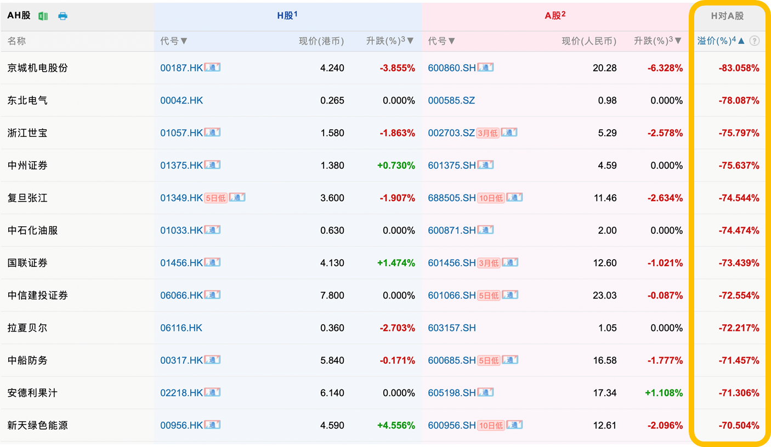Click the 5日低 tag next to 01349.HK
The height and width of the screenshot is (447, 771).
pos(216,198)
